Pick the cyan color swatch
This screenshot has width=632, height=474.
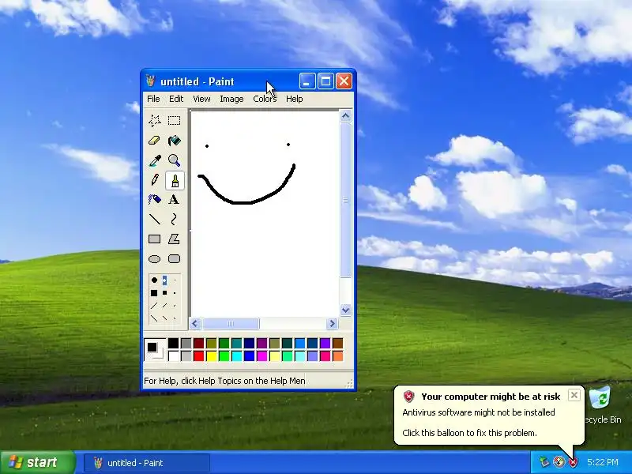point(236,356)
